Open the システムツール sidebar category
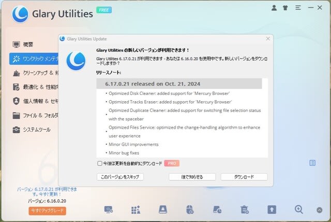The width and height of the screenshot is (331, 222). (31, 130)
